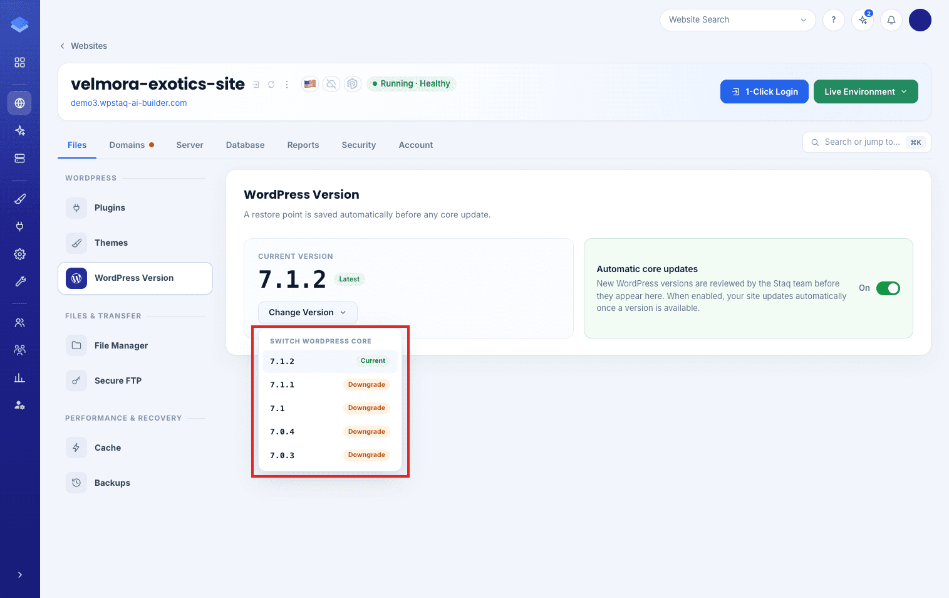Open Plugins in the WordPress section
This screenshot has height=598, width=949.
[135, 207]
